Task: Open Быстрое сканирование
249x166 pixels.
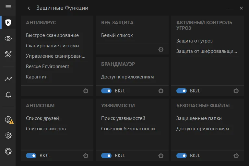Action: 52,35
